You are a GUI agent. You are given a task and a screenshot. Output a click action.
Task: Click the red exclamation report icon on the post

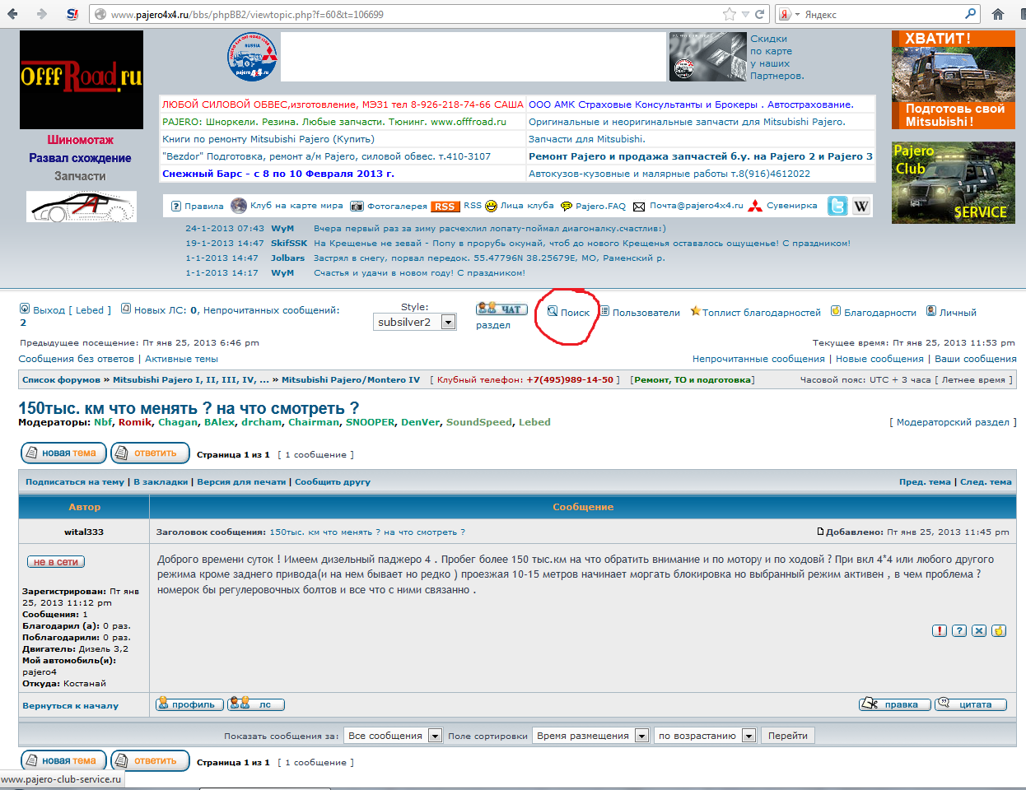click(x=940, y=630)
